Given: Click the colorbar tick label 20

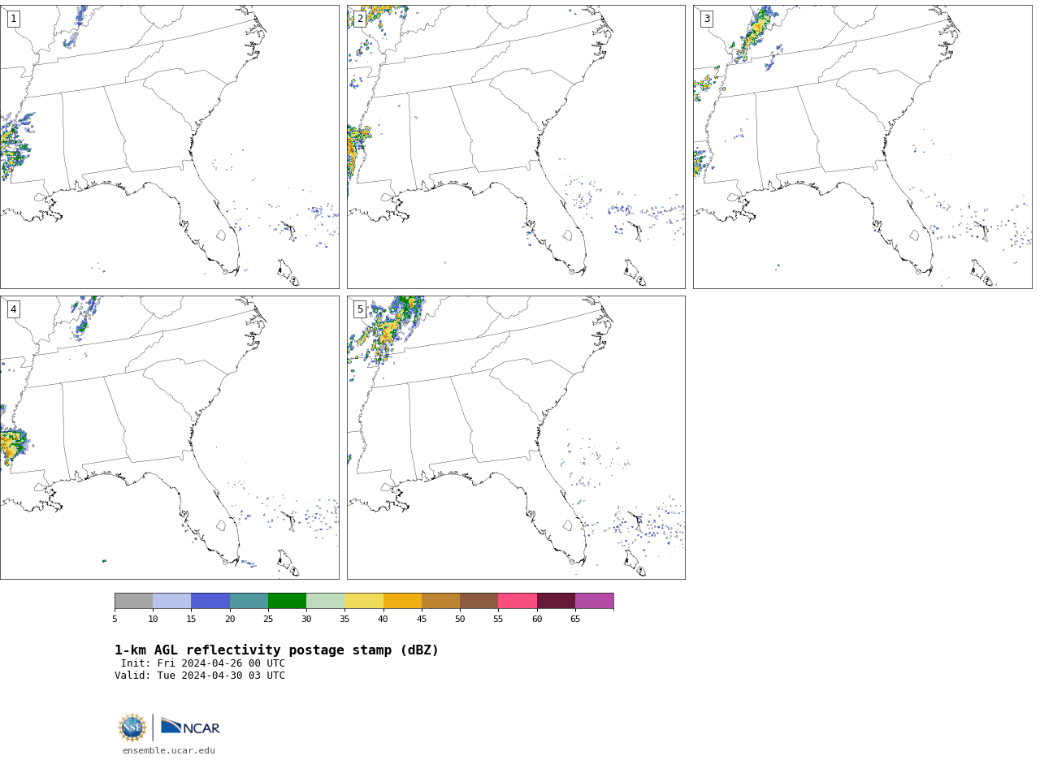Looking at the screenshot, I should pyautogui.click(x=230, y=620).
